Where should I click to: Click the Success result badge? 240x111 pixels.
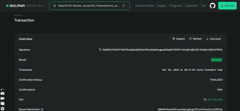216,60
